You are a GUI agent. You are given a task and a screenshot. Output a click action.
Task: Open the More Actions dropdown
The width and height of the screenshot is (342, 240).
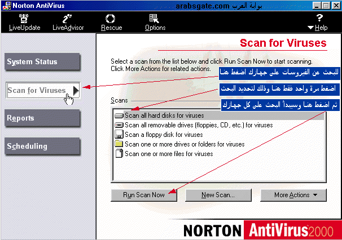pyautogui.click(x=293, y=195)
